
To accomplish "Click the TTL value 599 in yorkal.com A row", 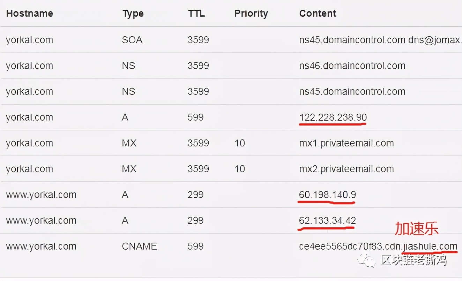I will 195,117.
